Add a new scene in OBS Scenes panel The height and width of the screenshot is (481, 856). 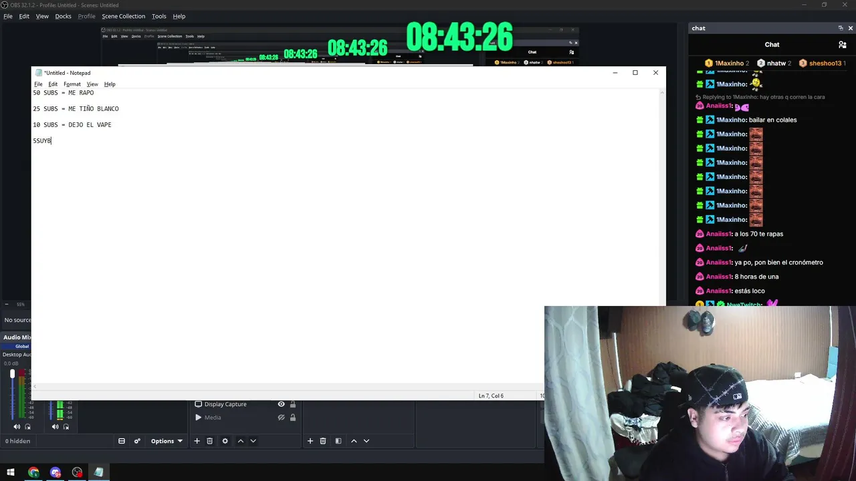(310, 441)
